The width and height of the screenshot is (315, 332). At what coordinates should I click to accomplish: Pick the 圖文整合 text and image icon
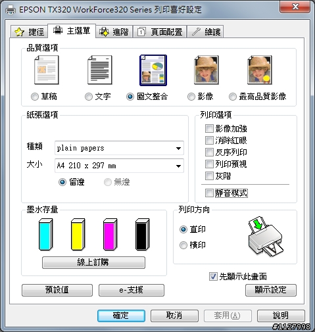(153, 70)
